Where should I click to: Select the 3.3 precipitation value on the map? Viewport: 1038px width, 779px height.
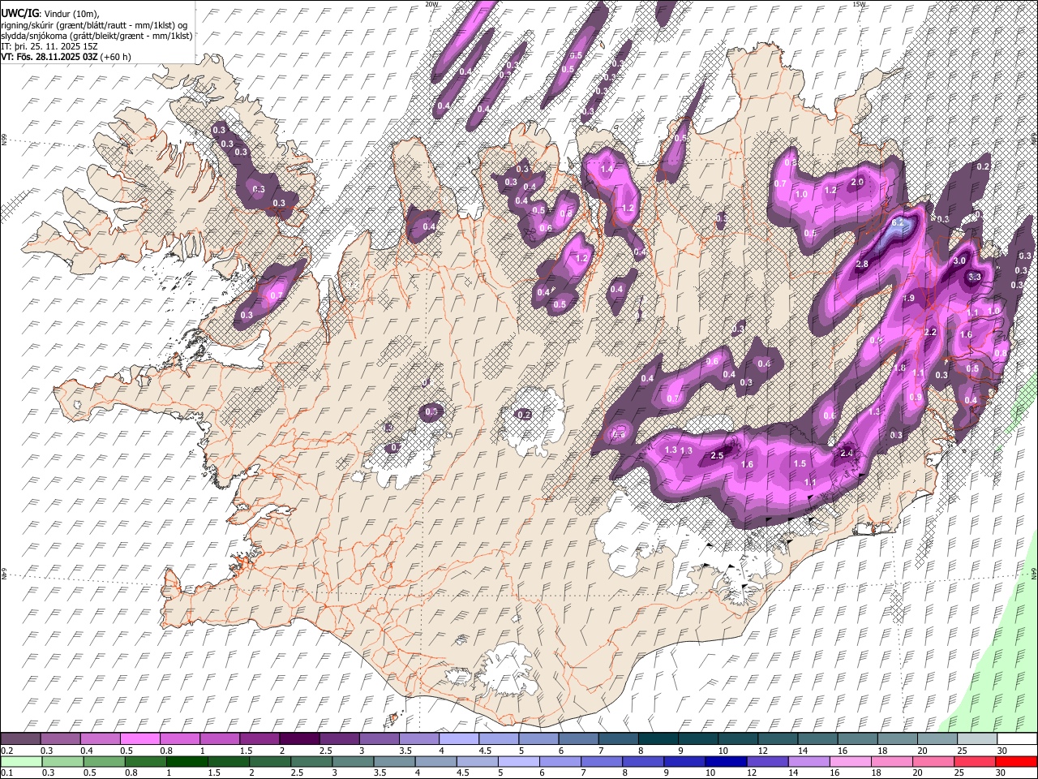coord(975,277)
